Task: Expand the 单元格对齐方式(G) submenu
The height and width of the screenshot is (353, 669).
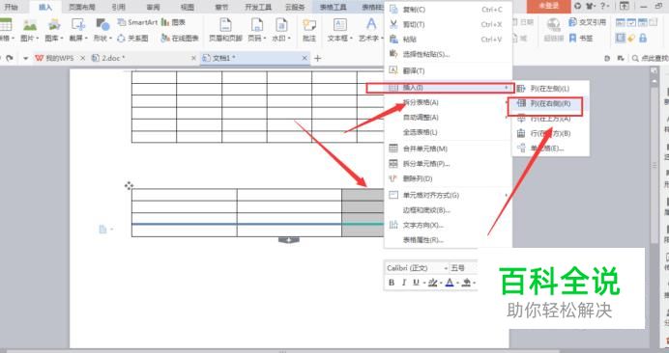Action: [448, 196]
